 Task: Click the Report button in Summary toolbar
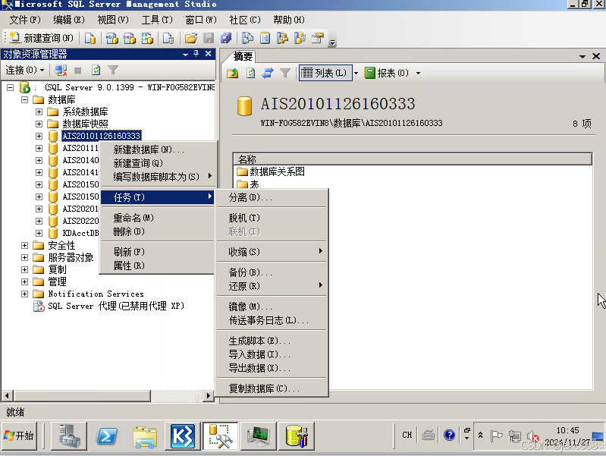pos(387,73)
